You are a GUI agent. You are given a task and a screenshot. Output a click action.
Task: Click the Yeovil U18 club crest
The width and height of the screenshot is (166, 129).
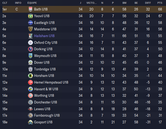[x=30, y=16]
